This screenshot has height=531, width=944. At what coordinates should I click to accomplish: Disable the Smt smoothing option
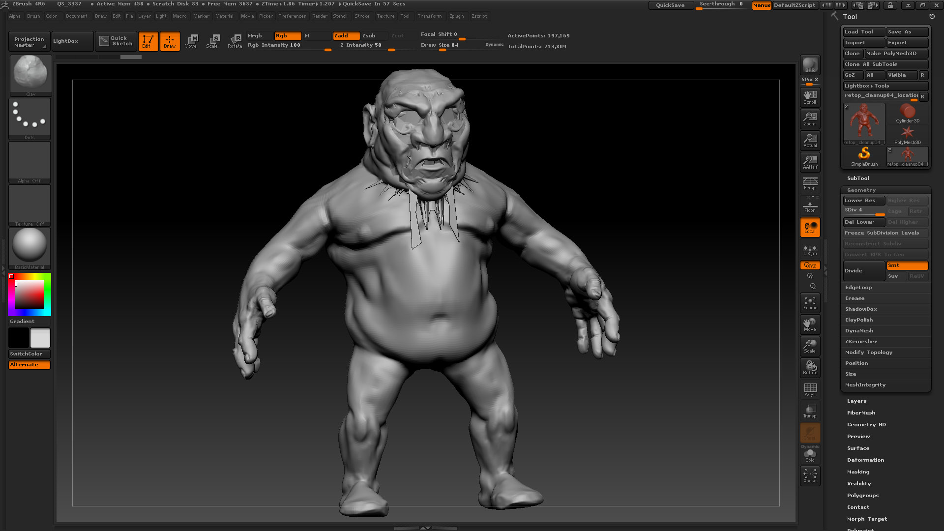click(907, 265)
